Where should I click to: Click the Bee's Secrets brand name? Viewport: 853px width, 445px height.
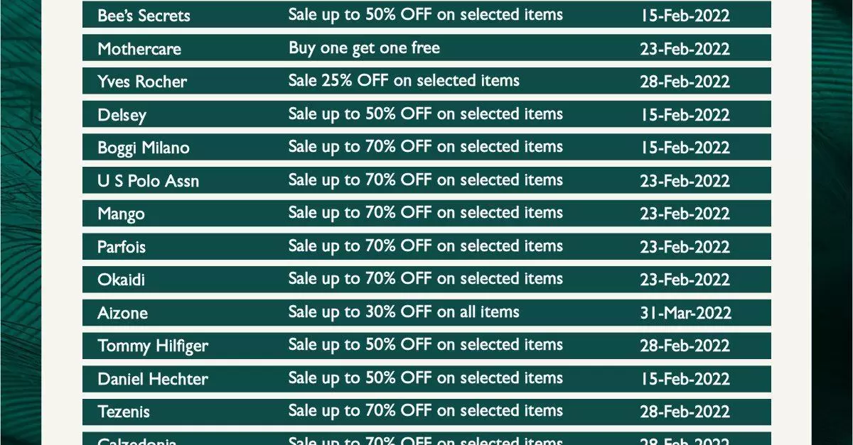point(144,16)
